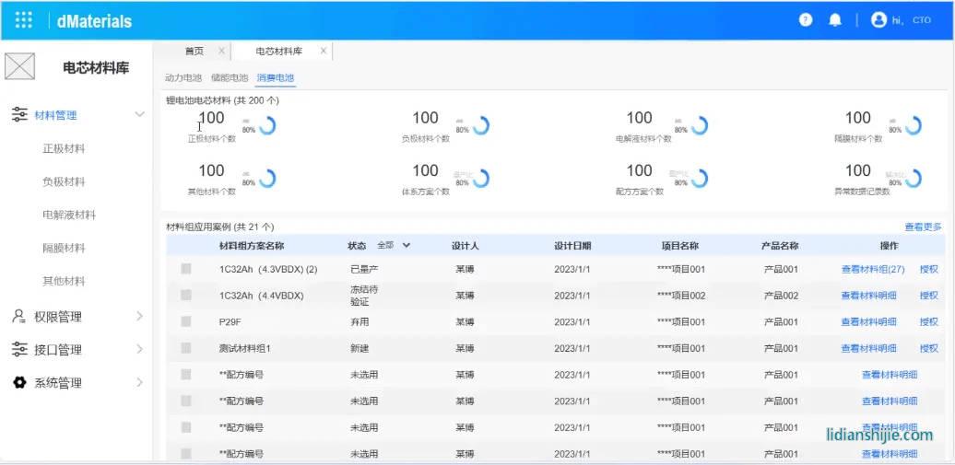955x465 pixels.
Task: Check the box for 1C32Ah (4.3VBDX) row
Action: click(186, 269)
